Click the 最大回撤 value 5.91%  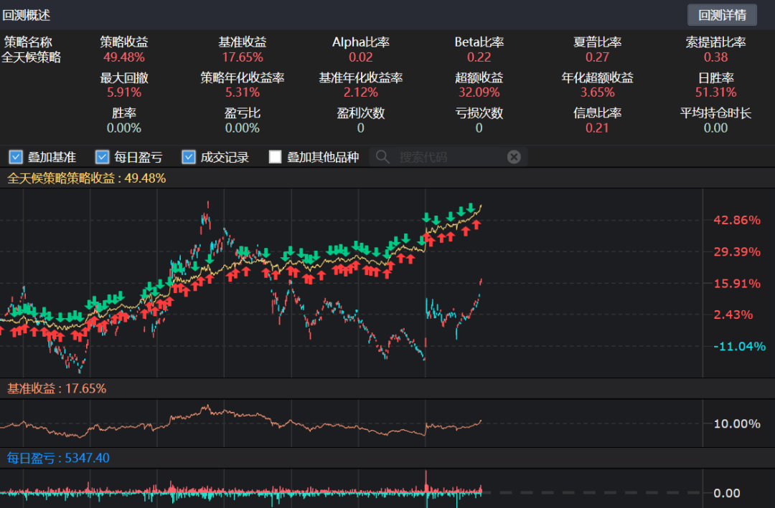click(124, 92)
